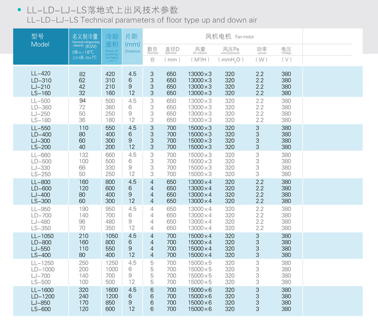Click the LJ-300 model entry
Image resolution: width=378 pixels, height=334 pixels.
41,140
